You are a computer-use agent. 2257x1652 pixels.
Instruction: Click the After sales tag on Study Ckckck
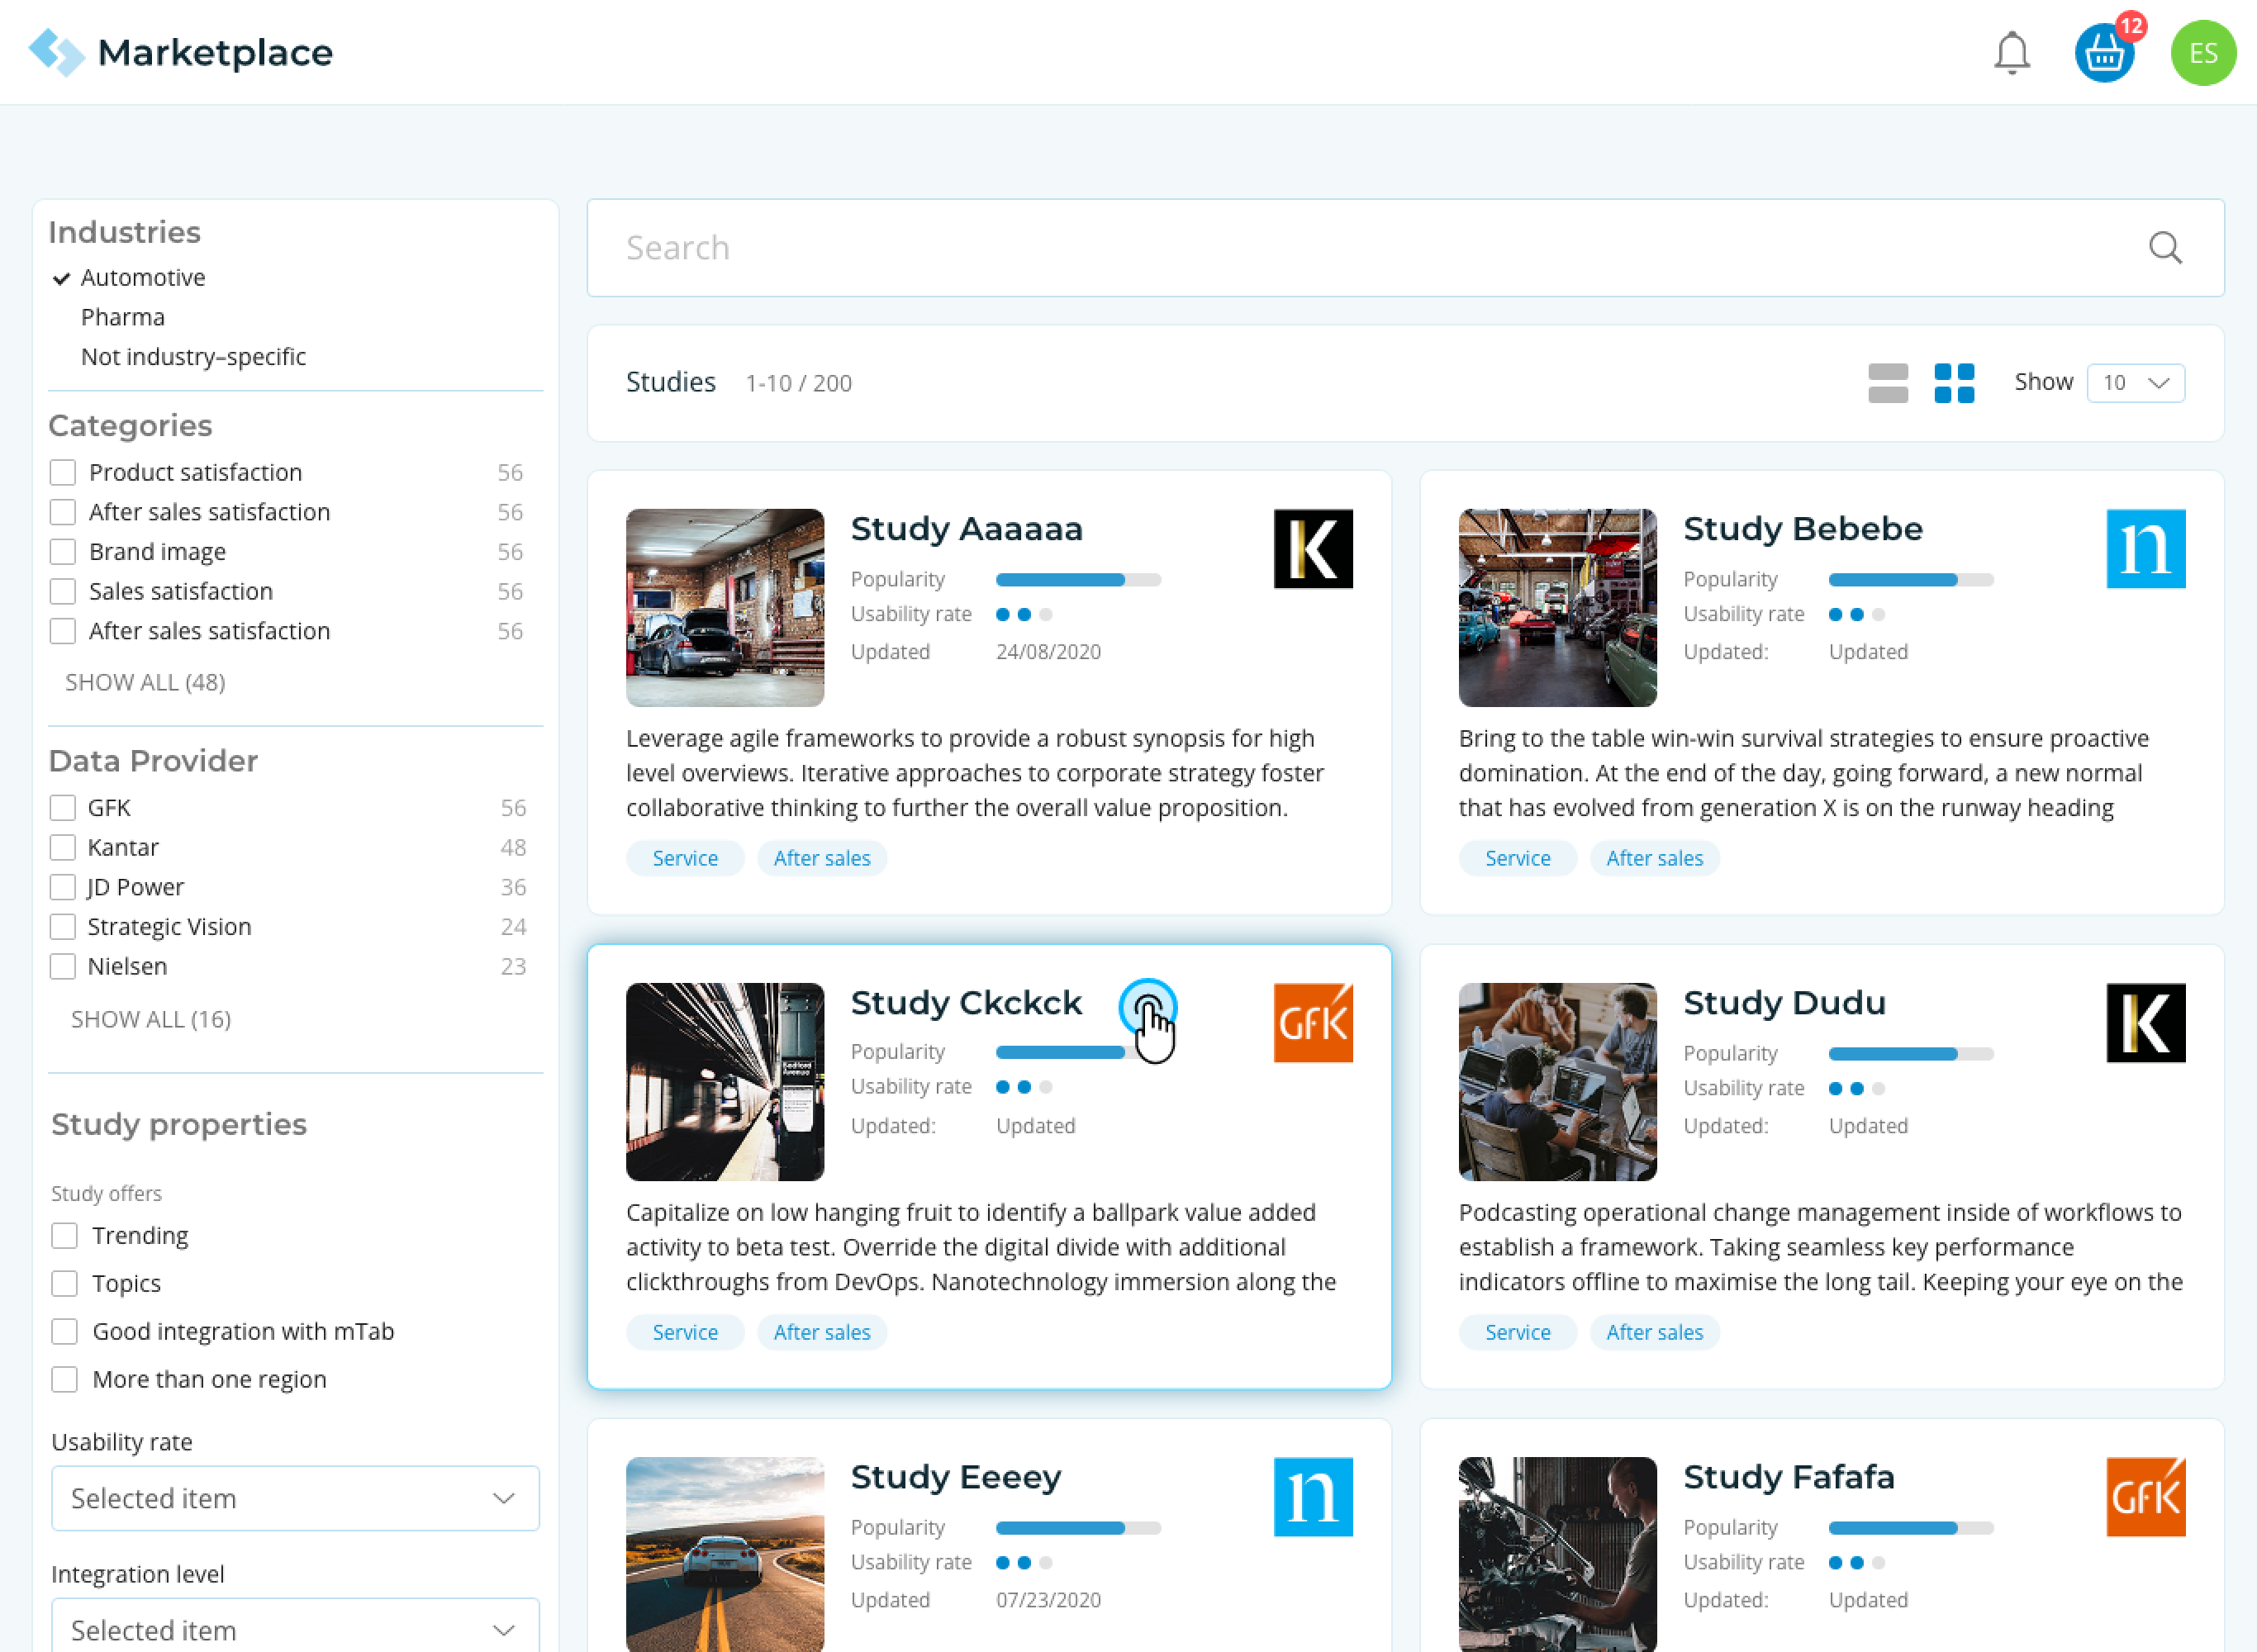(822, 1332)
